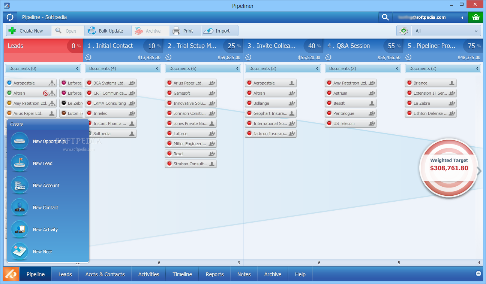486x284 pixels.
Task: Click the New Note notepad icon
Action: point(20,252)
